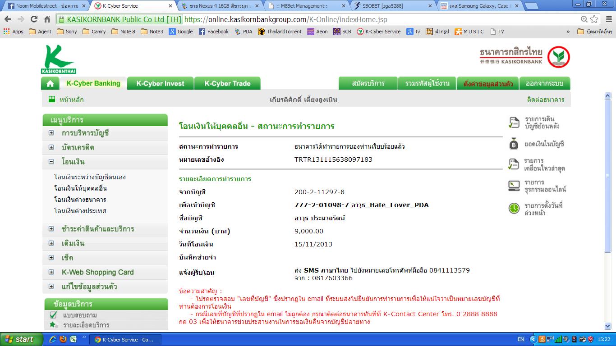Click the แบบสอบถาม checkmark icon

coord(53,315)
